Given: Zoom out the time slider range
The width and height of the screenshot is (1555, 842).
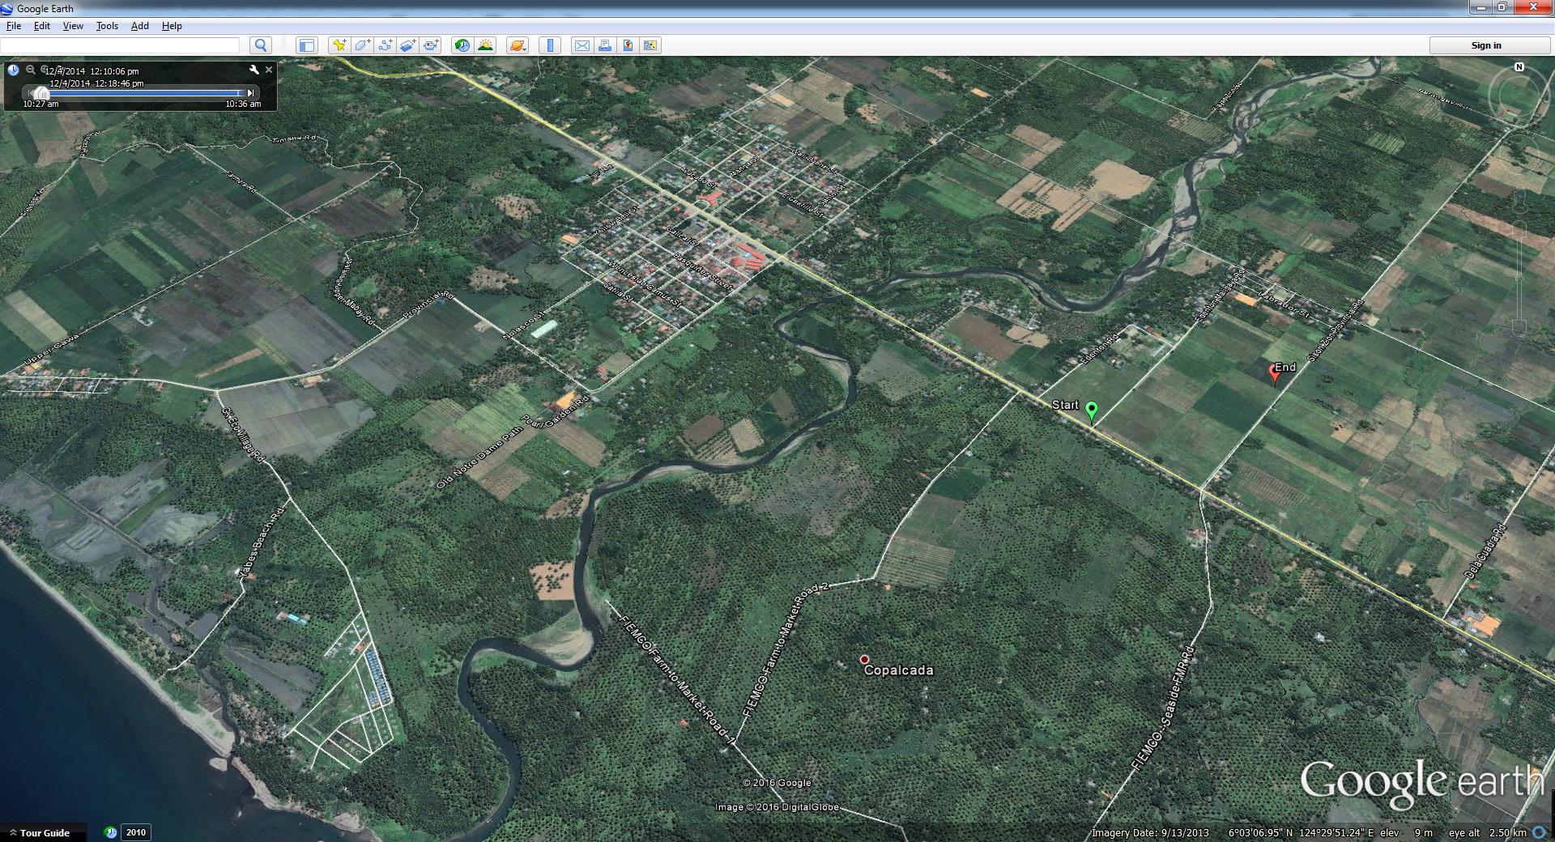Looking at the screenshot, I should click(31, 70).
